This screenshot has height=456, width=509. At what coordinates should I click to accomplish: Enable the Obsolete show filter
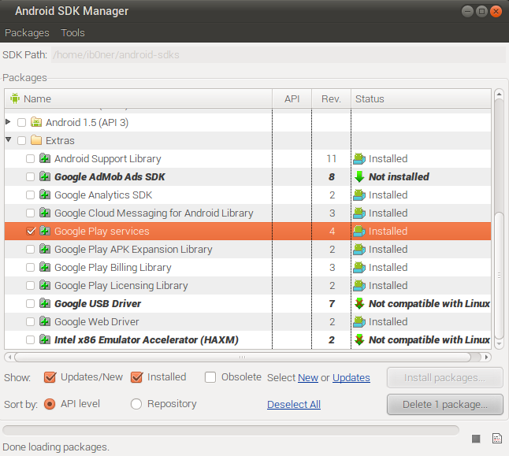[210, 377]
